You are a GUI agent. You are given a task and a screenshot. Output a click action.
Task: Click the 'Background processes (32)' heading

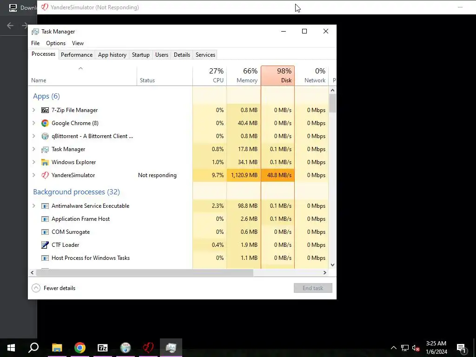coord(77,192)
